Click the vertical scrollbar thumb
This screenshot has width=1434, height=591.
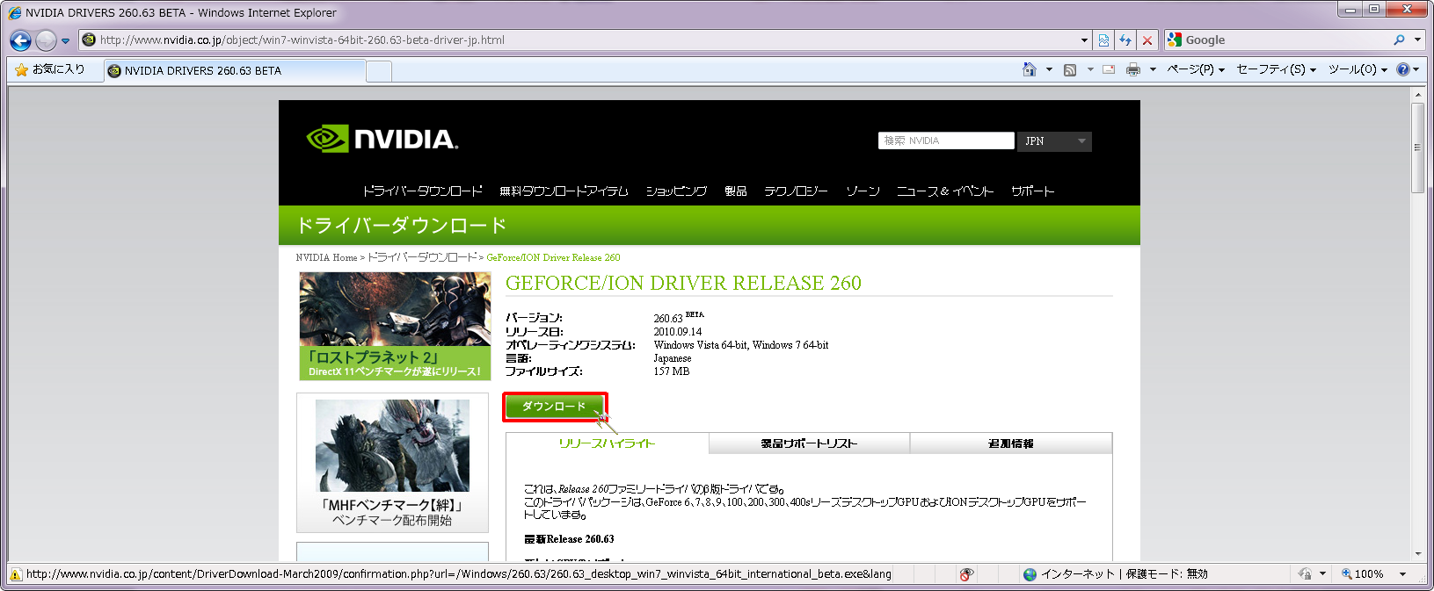pos(1417,148)
